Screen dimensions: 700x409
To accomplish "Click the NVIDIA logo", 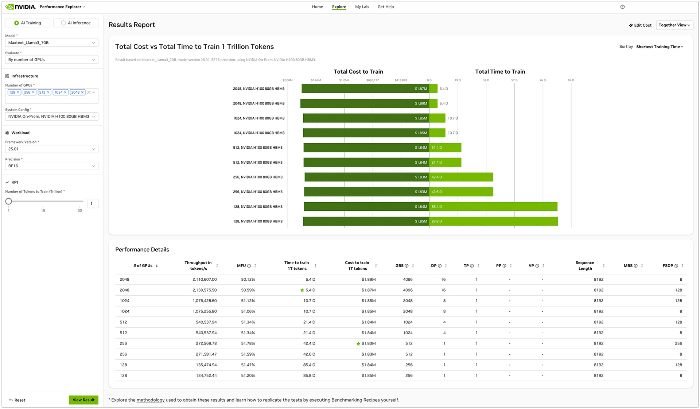I will pyautogui.click(x=20, y=7).
